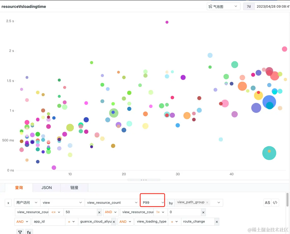
Task: Remove the view_path_group tag
Action: tap(207, 202)
